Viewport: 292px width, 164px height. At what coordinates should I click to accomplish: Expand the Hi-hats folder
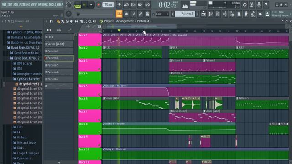click(20, 138)
